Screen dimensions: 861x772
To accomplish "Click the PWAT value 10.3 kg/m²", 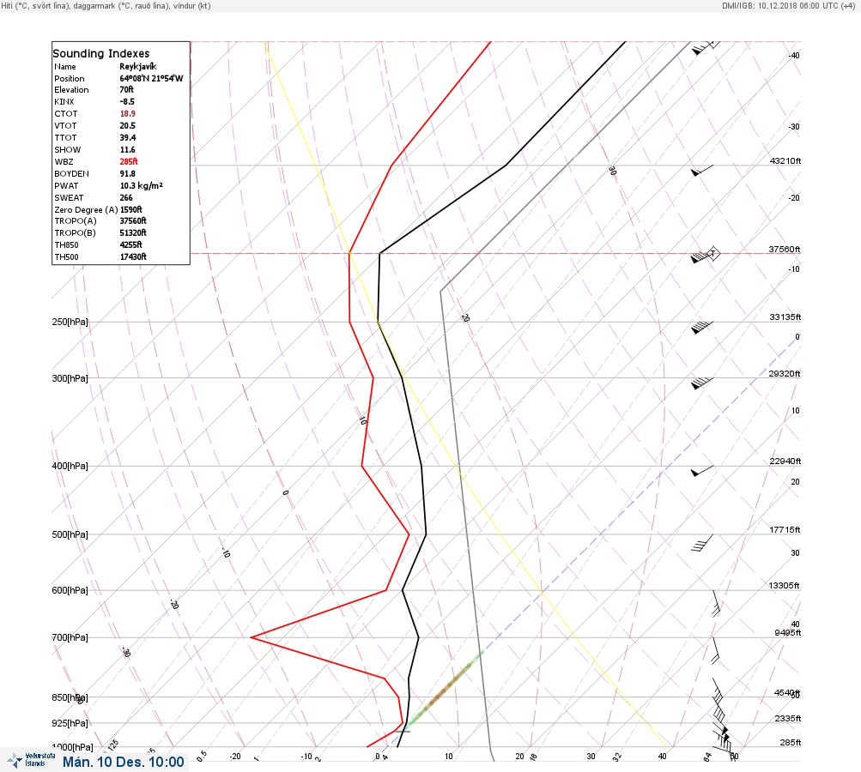I will coord(141,185).
